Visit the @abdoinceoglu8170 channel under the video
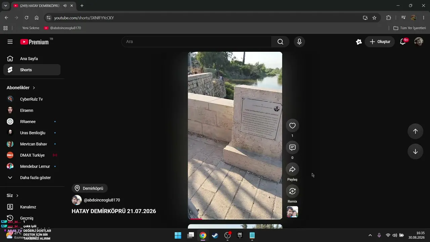Screen dimensions: 430x242 pos(102,200)
